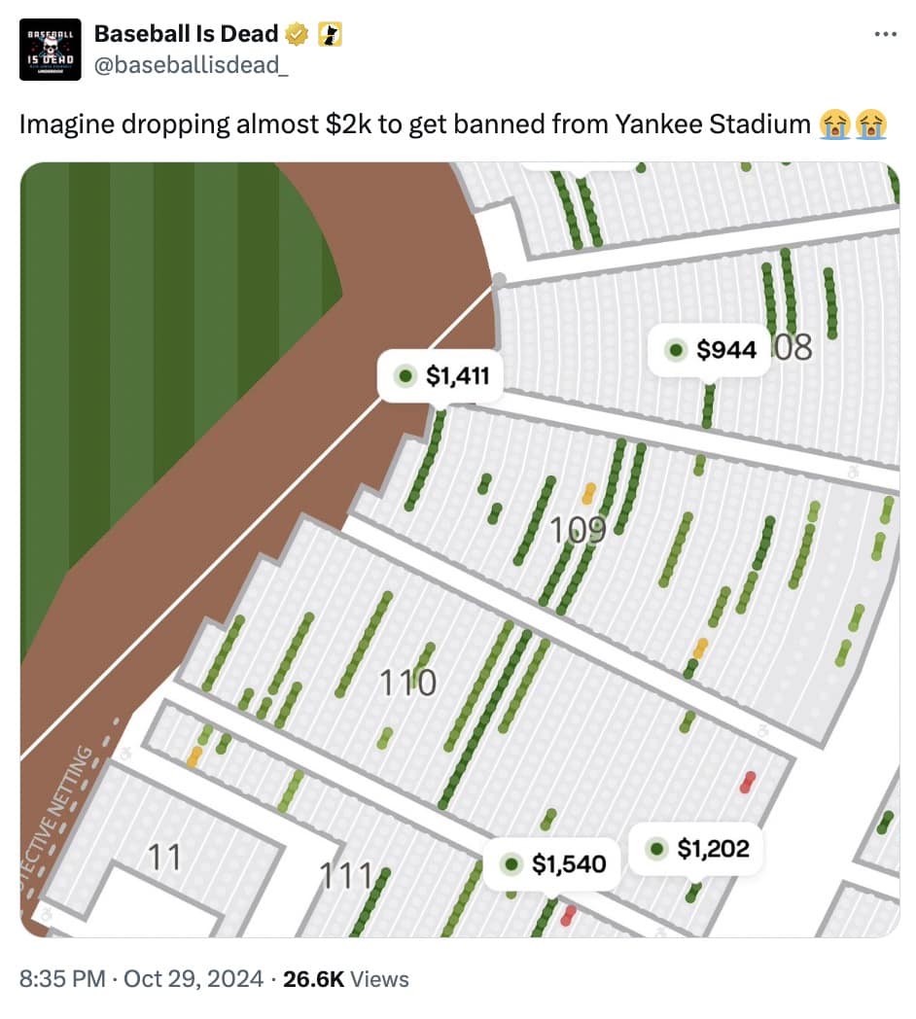Click the Baseball Is Dead profile avatar
This screenshot has width=916, height=1019.
(47, 48)
